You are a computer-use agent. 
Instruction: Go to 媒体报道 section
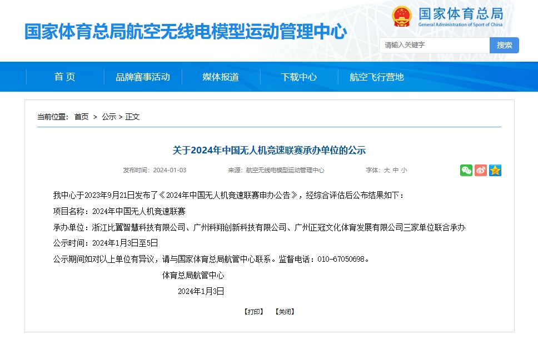coord(221,77)
